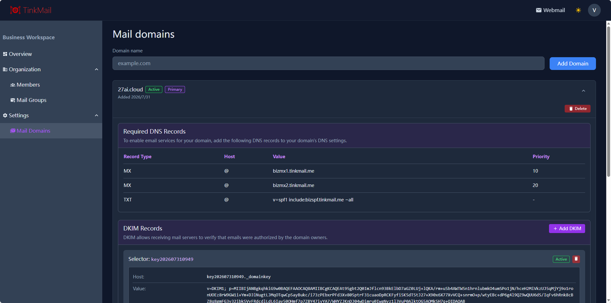
Task: Click the Add Domain button
Action: (x=572, y=63)
